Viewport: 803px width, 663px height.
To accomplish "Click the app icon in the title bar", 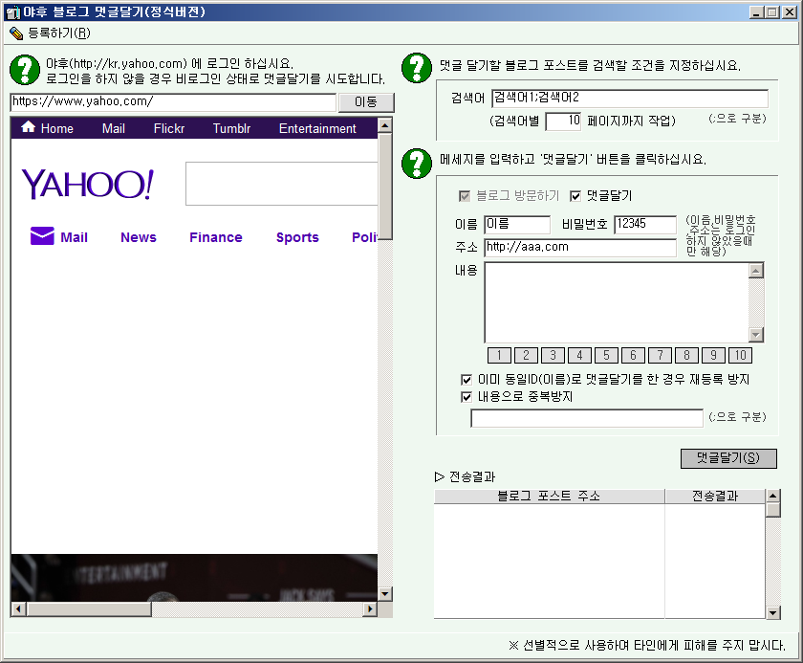I will [12, 12].
